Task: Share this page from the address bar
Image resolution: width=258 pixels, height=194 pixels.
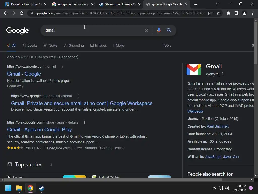Action: pos(210,13)
